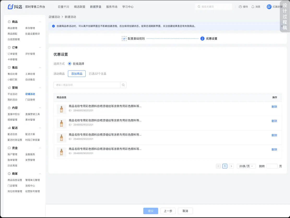Collapse the 内容 sidebar section
Image resolution: width=290 pixels, height=218 pixels.
pyautogui.click(x=40, y=108)
